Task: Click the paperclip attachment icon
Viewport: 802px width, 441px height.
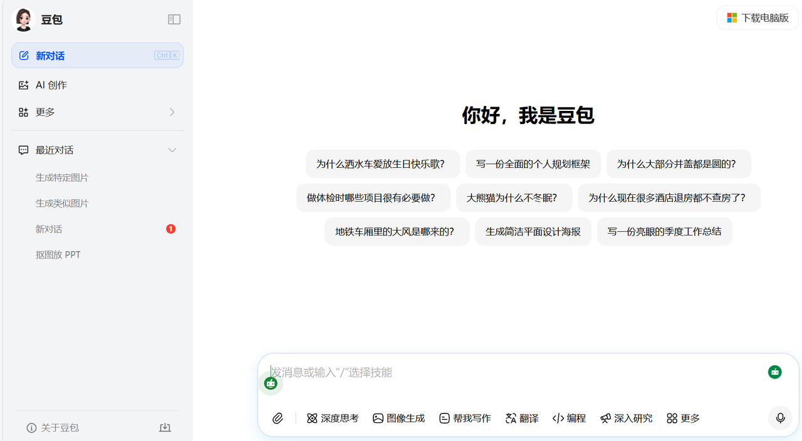Action: coord(278,418)
